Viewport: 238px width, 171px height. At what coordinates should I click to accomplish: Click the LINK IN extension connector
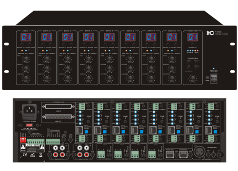pos(58,106)
